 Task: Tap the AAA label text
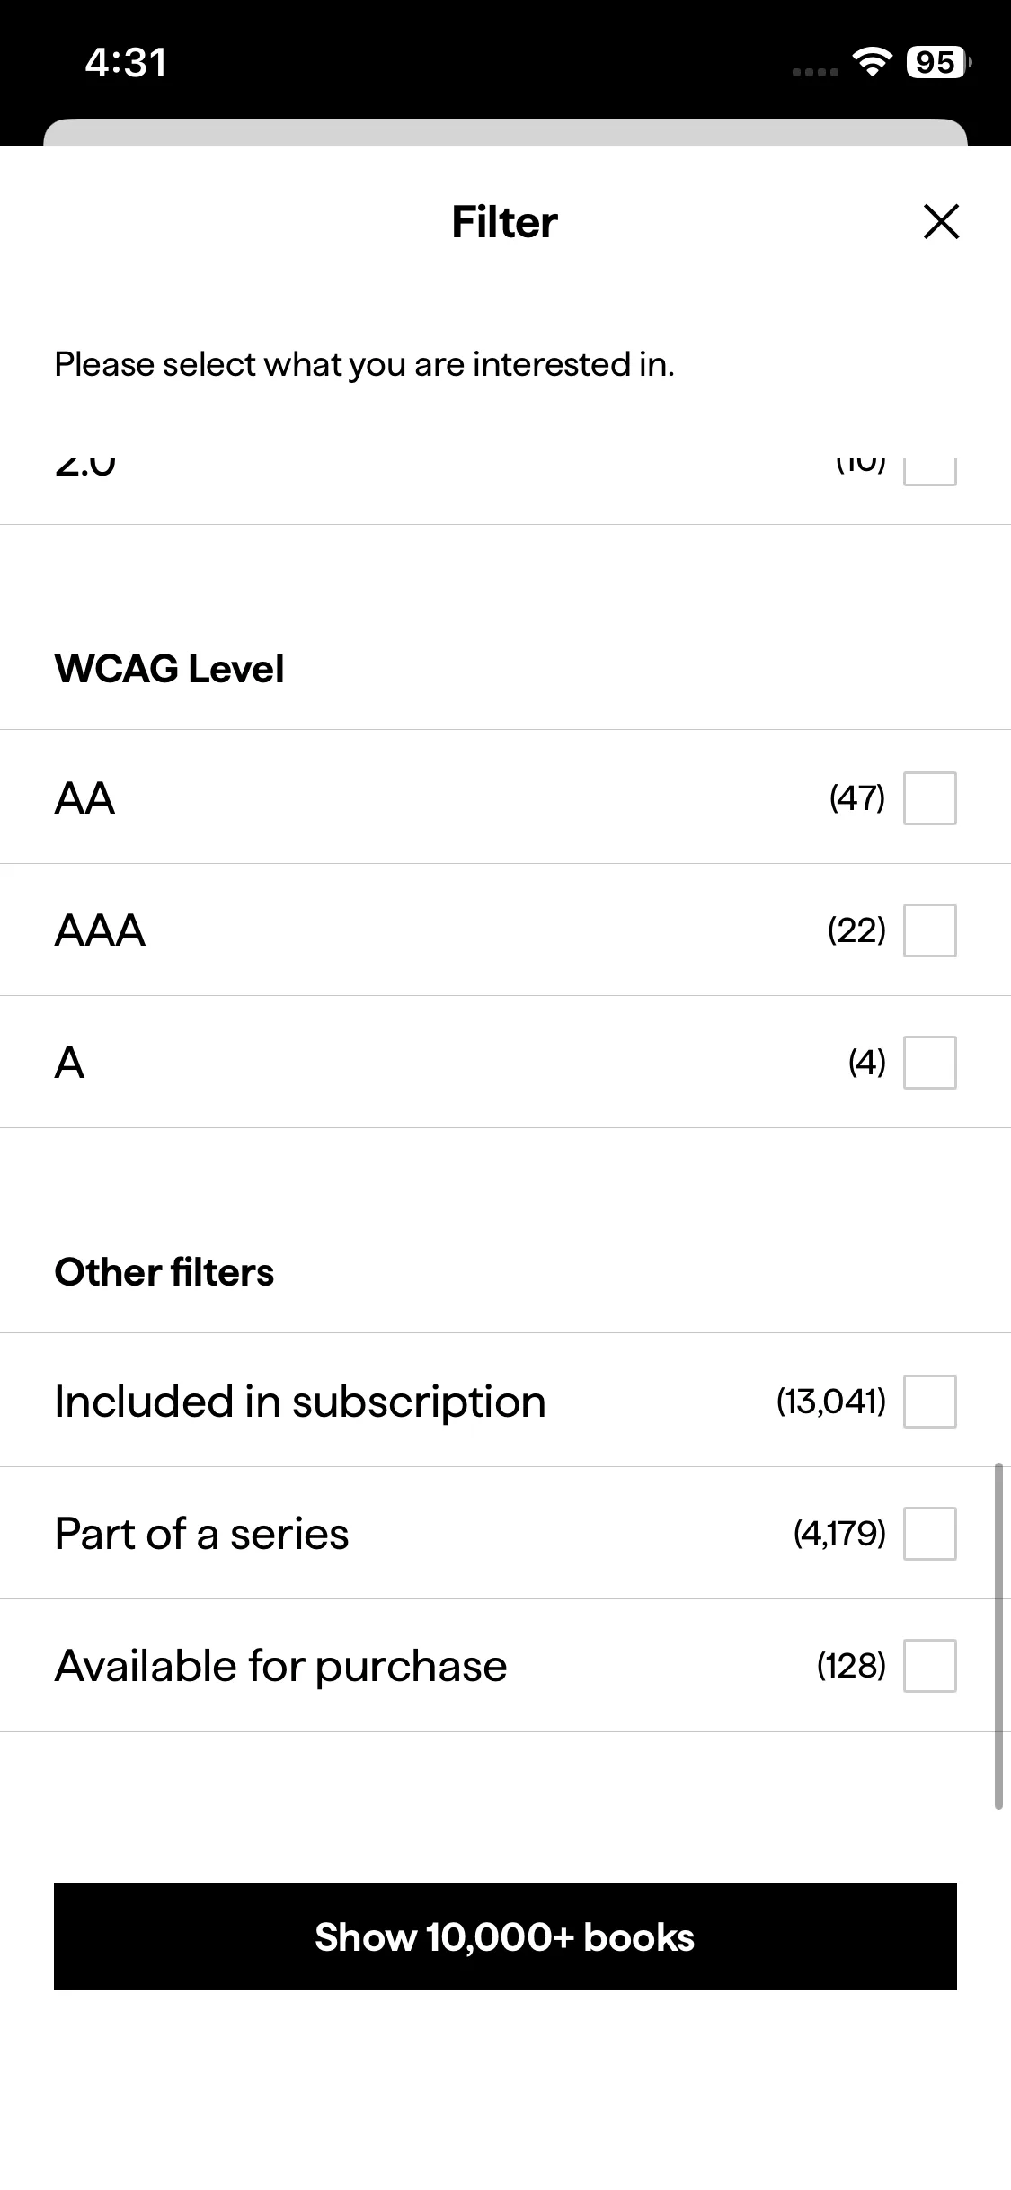click(100, 930)
